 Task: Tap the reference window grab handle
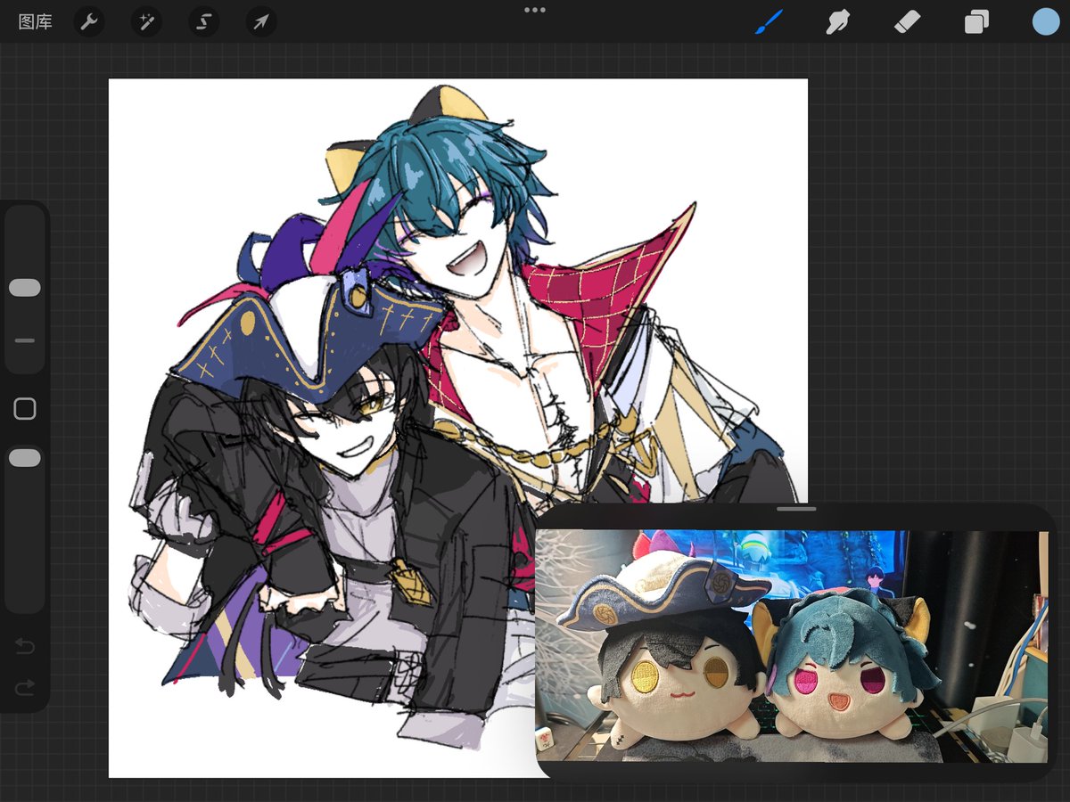(x=796, y=509)
